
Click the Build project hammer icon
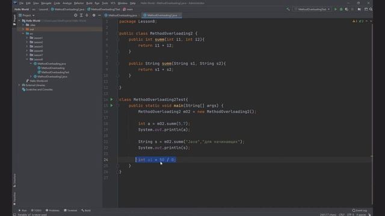(x=288, y=10)
